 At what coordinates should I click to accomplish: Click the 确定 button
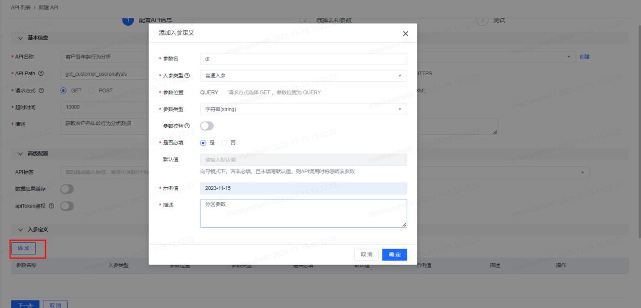[395, 254]
